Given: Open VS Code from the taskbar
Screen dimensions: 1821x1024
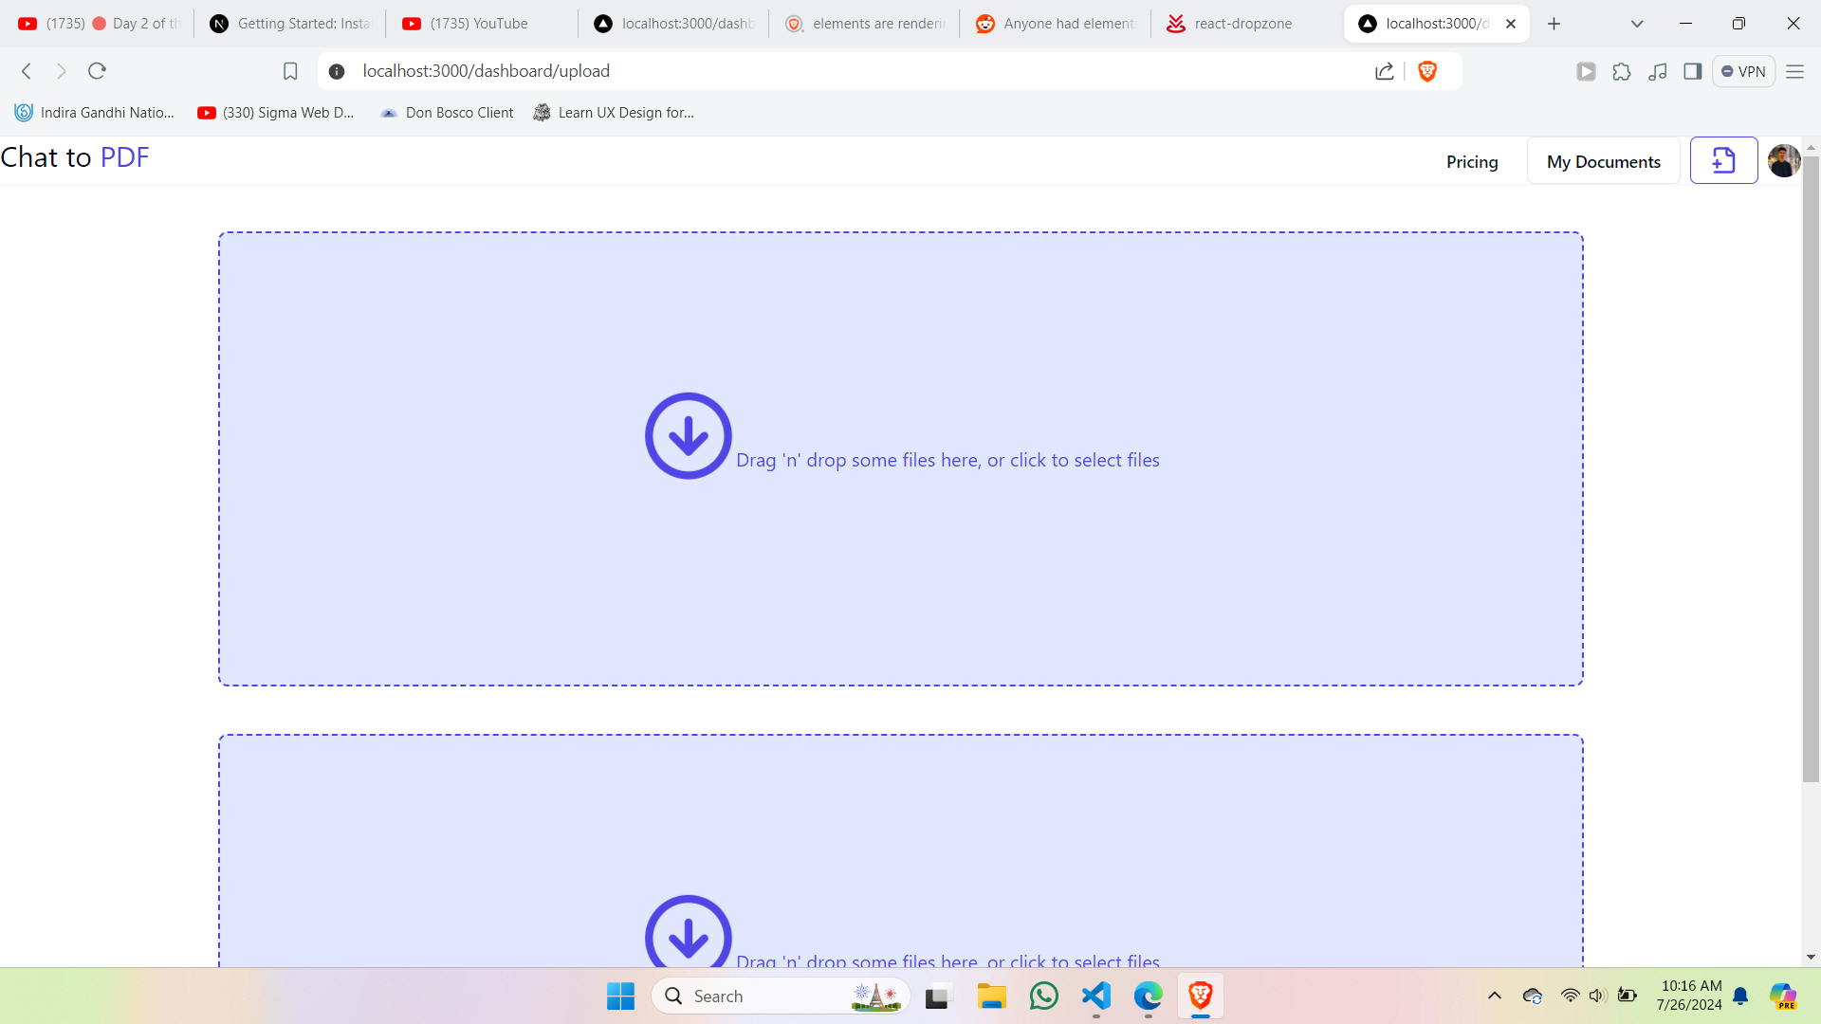Looking at the screenshot, I should tap(1096, 996).
